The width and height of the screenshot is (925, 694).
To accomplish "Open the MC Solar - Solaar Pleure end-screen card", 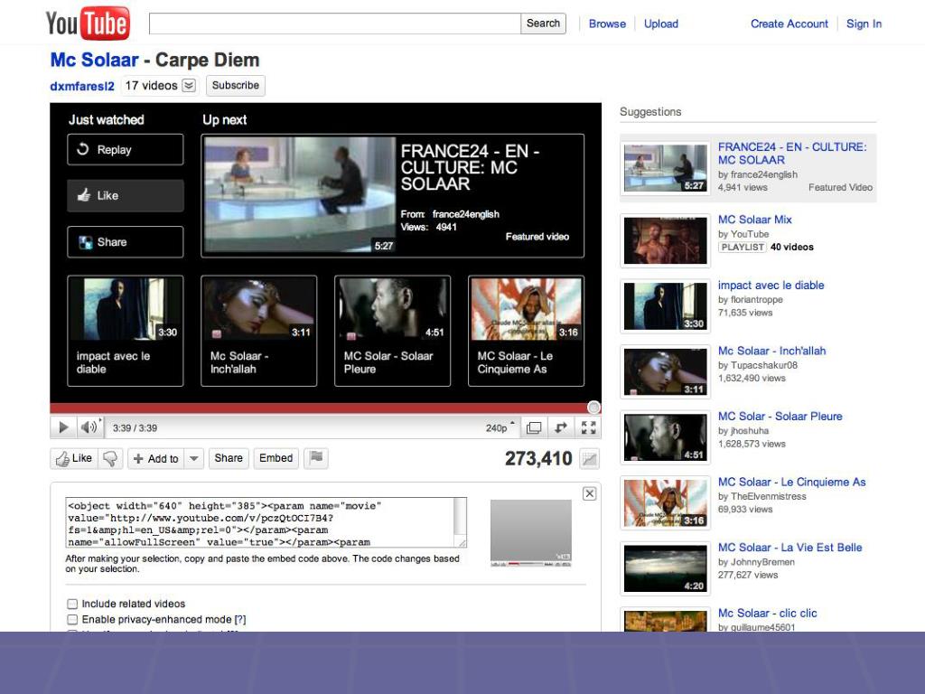I will click(392, 331).
